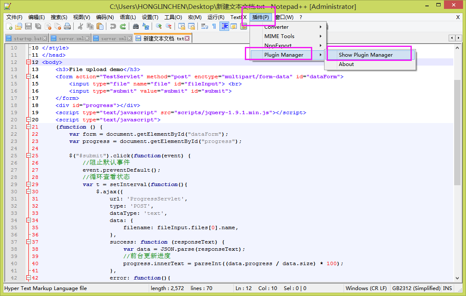466x296 pixels.
Task: Click INS mode indicator in status bar
Action: click(x=447, y=288)
